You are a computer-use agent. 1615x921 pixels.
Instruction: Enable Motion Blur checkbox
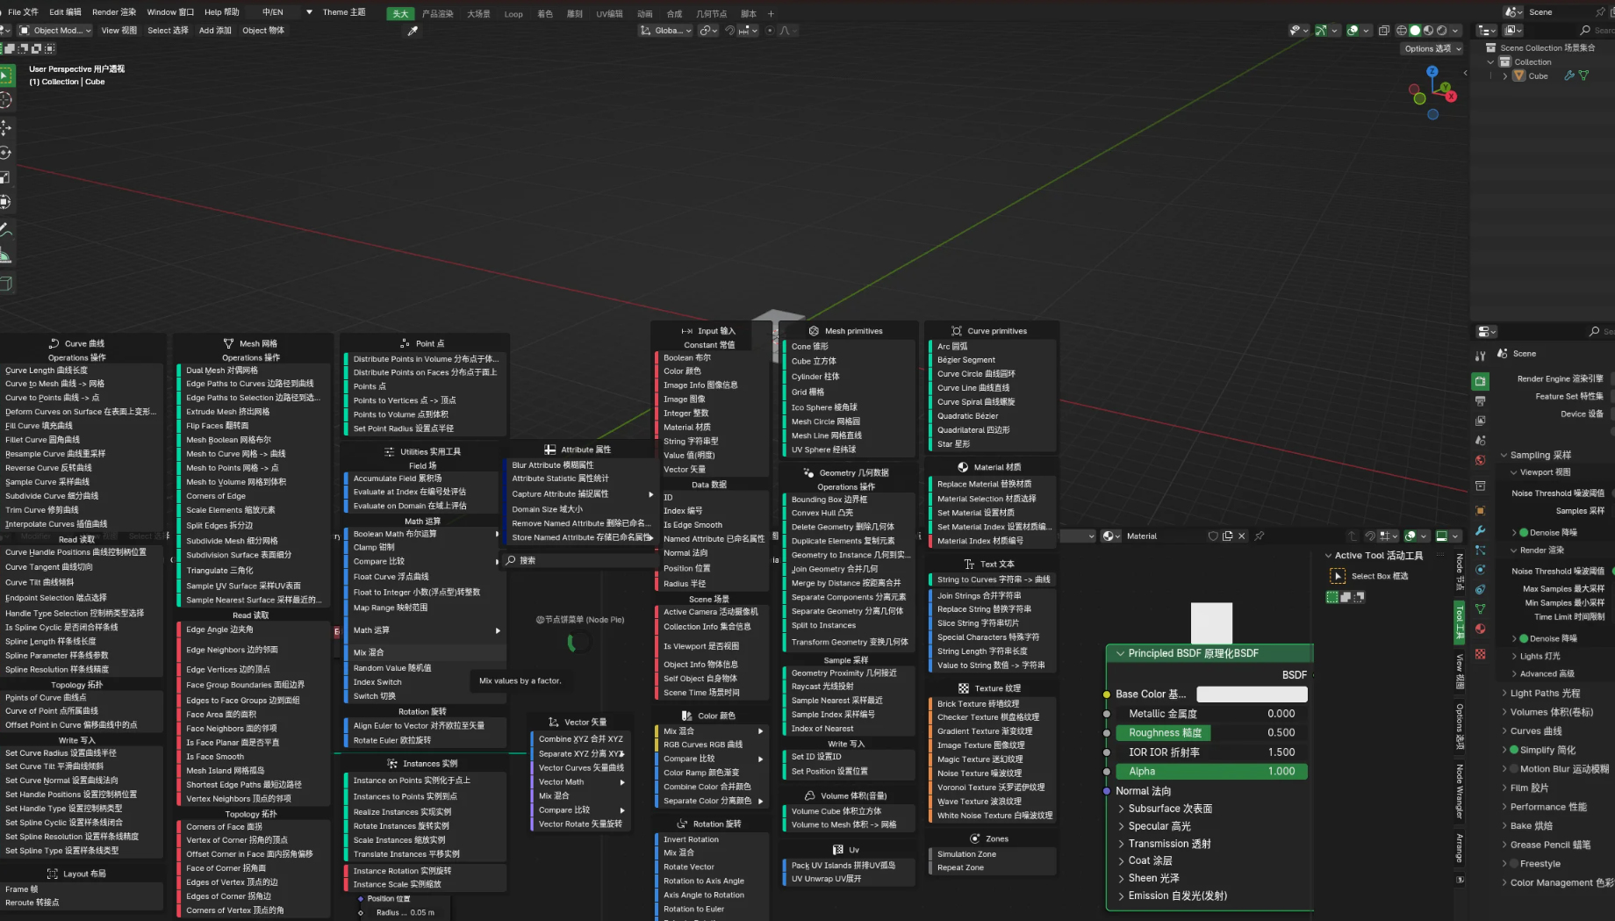click(x=1514, y=768)
